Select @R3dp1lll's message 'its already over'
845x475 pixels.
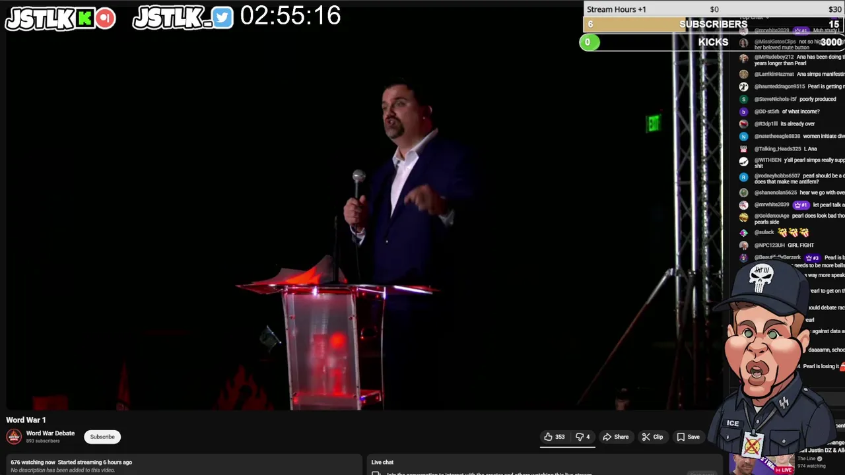[x=797, y=124]
